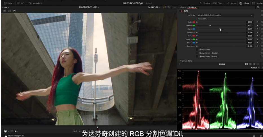Enable the Show Curves checkbox
The height and width of the screenshot is (137, 263).
pyautogui.click(x=197, y=50)
